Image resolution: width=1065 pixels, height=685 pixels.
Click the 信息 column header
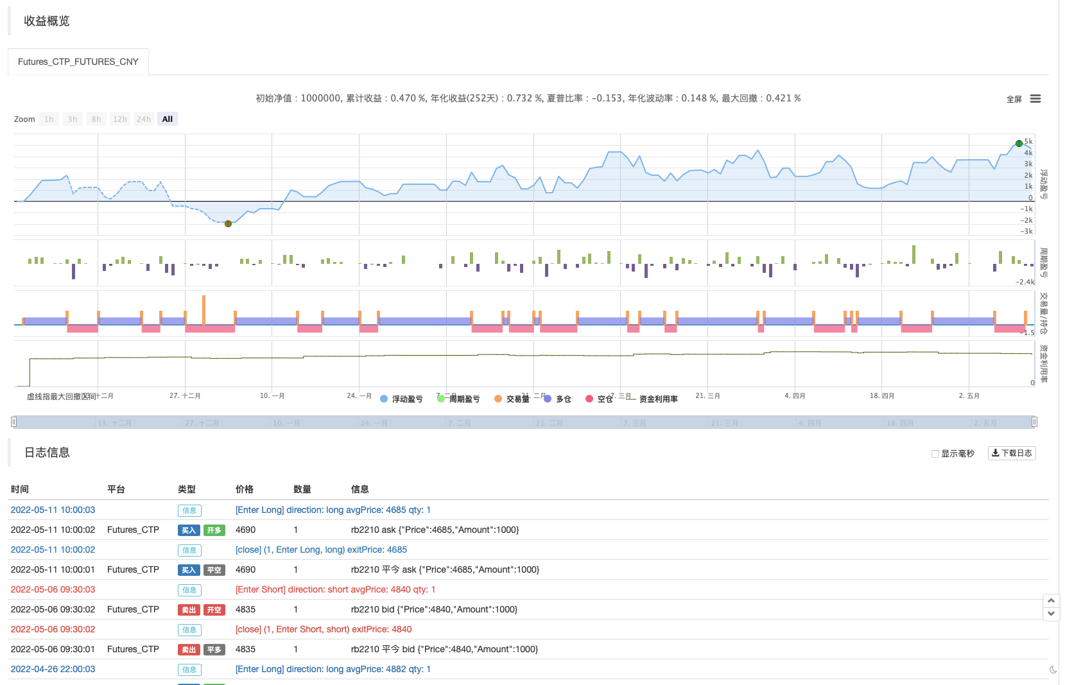coord(360,489)
